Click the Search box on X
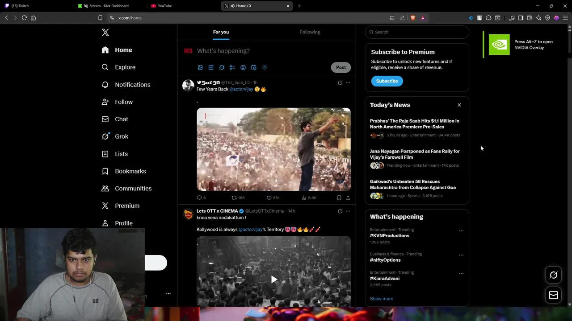The height and width of the screenshot is (321, 572). click(417, 32)
